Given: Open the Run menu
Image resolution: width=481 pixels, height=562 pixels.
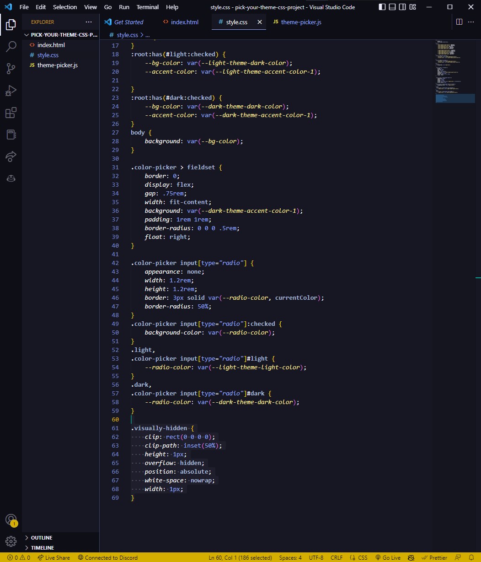Looking at the screenshot, I should pyautogui.click(x=124, y=7).
